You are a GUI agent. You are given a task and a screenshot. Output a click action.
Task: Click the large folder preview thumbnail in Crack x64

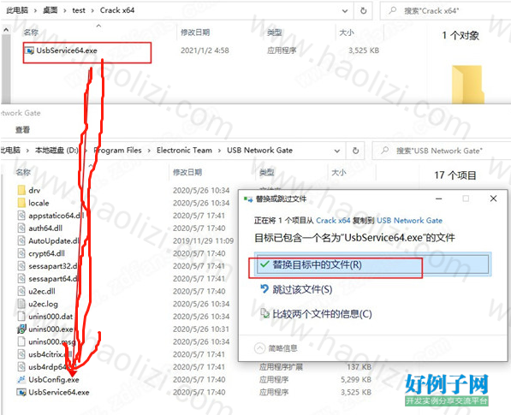(467, 85)
